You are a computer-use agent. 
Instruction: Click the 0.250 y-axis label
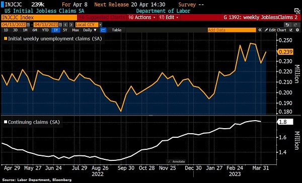click(285, 40)
